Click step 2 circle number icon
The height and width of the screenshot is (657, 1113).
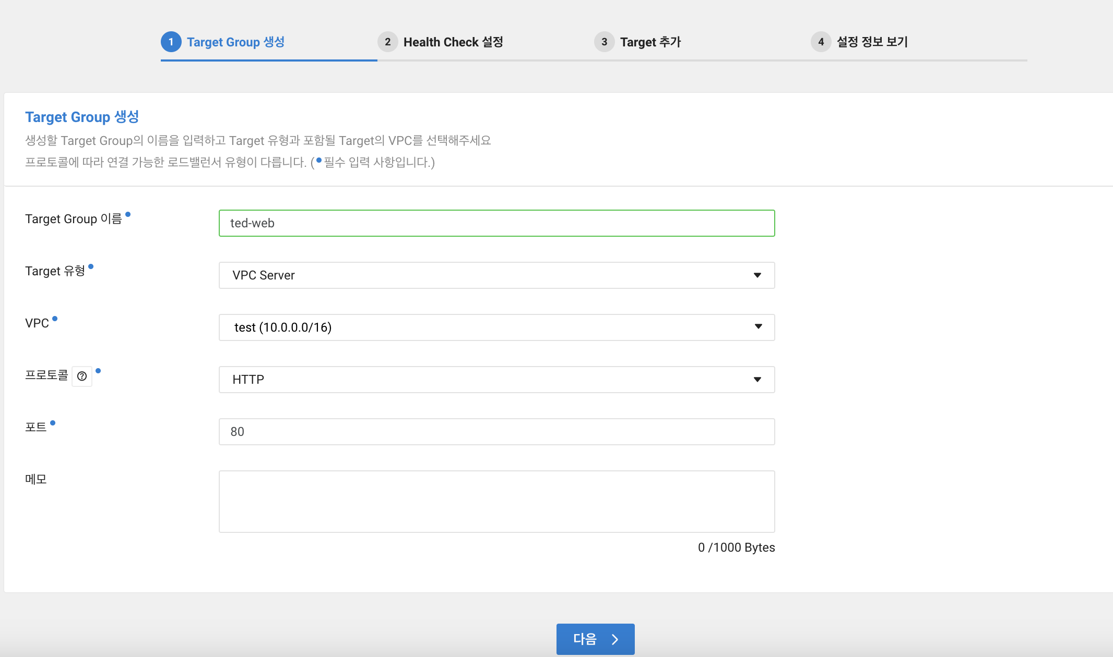pyautogui.click(x=387, y=42)
